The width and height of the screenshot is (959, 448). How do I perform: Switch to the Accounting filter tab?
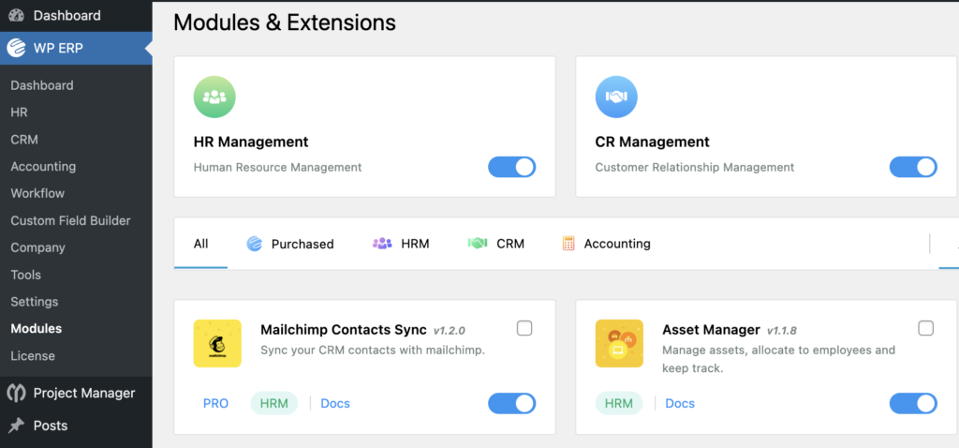(x=606, y=244)
